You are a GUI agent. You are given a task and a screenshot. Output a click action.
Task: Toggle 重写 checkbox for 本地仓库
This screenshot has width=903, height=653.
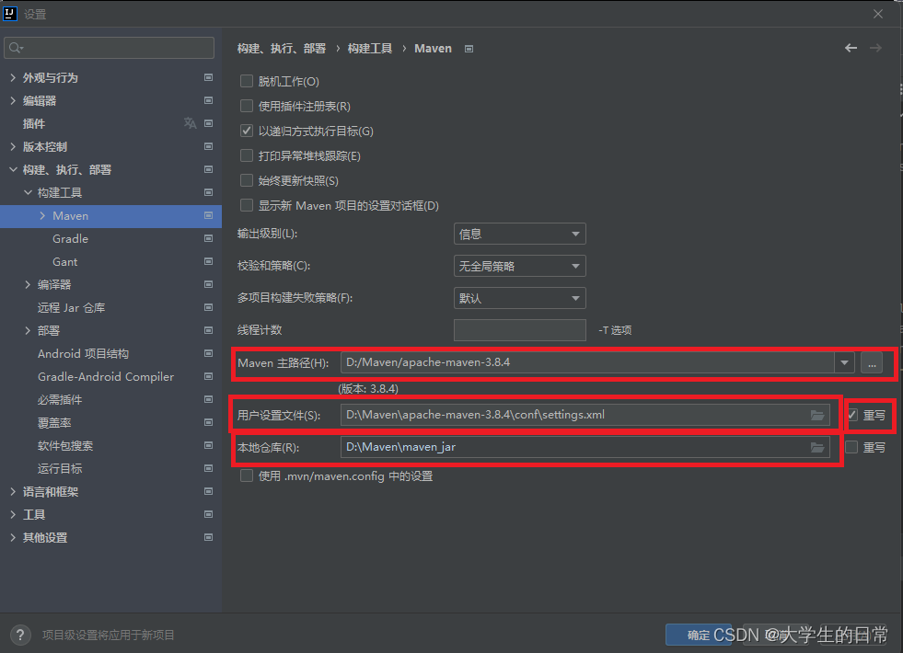click(x=851, y=447)
